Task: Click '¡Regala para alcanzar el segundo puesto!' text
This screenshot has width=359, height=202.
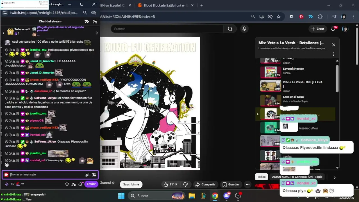Action: tap(60, 29)
